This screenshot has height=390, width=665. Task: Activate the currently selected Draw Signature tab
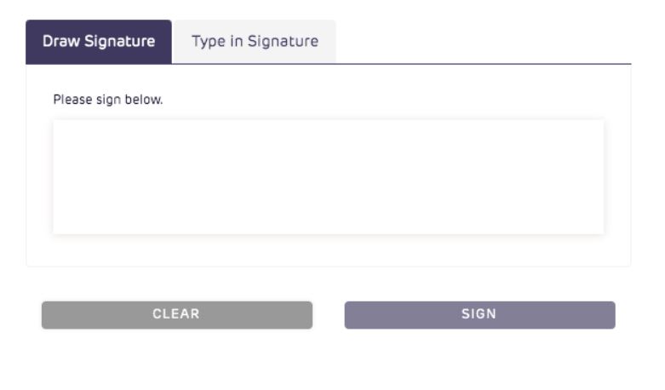coord(99,42)
